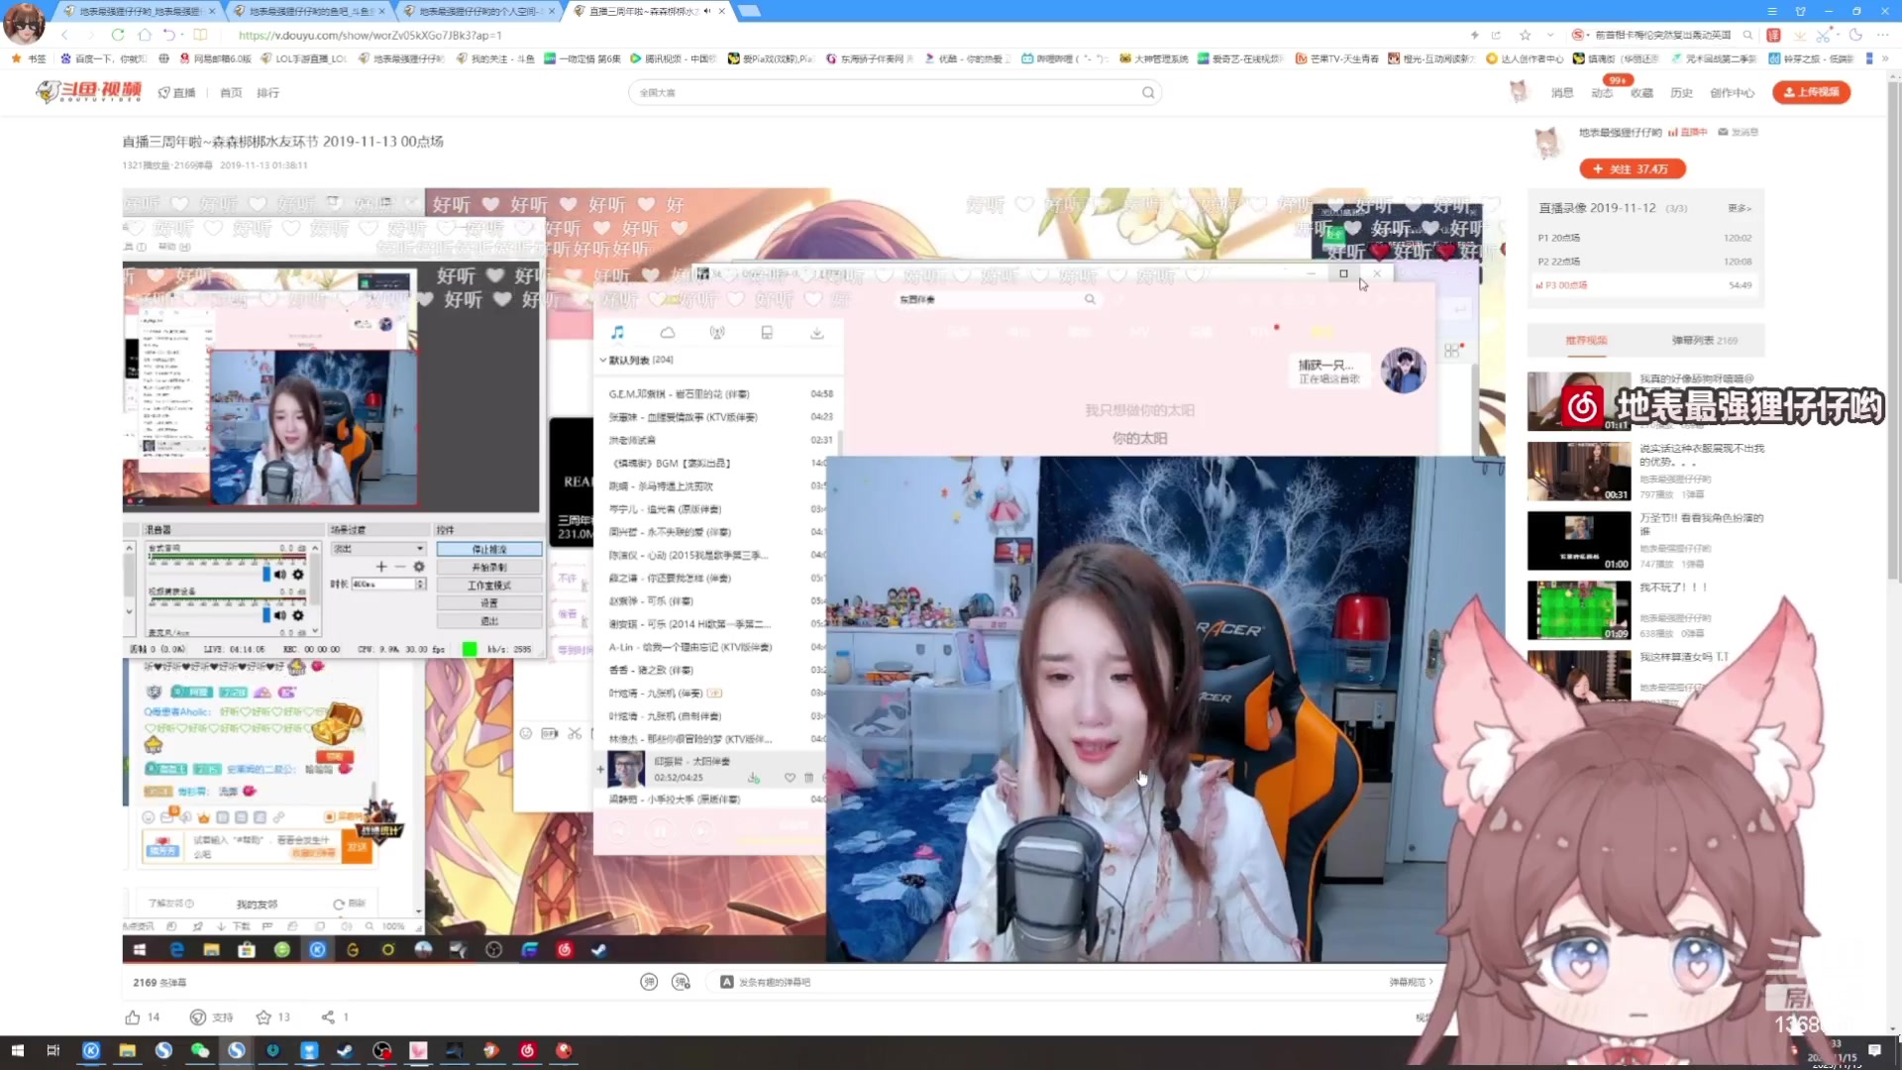Switch to the third browser tab 个人空间

point(480,11)
